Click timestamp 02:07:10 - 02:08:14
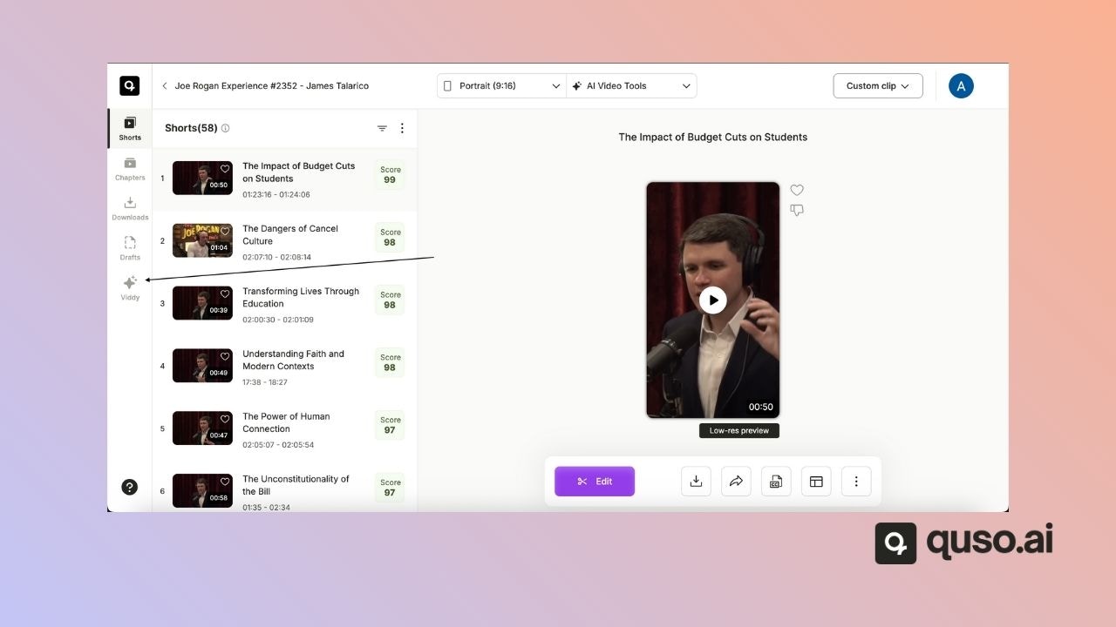1116x627 pixels. 276,258
